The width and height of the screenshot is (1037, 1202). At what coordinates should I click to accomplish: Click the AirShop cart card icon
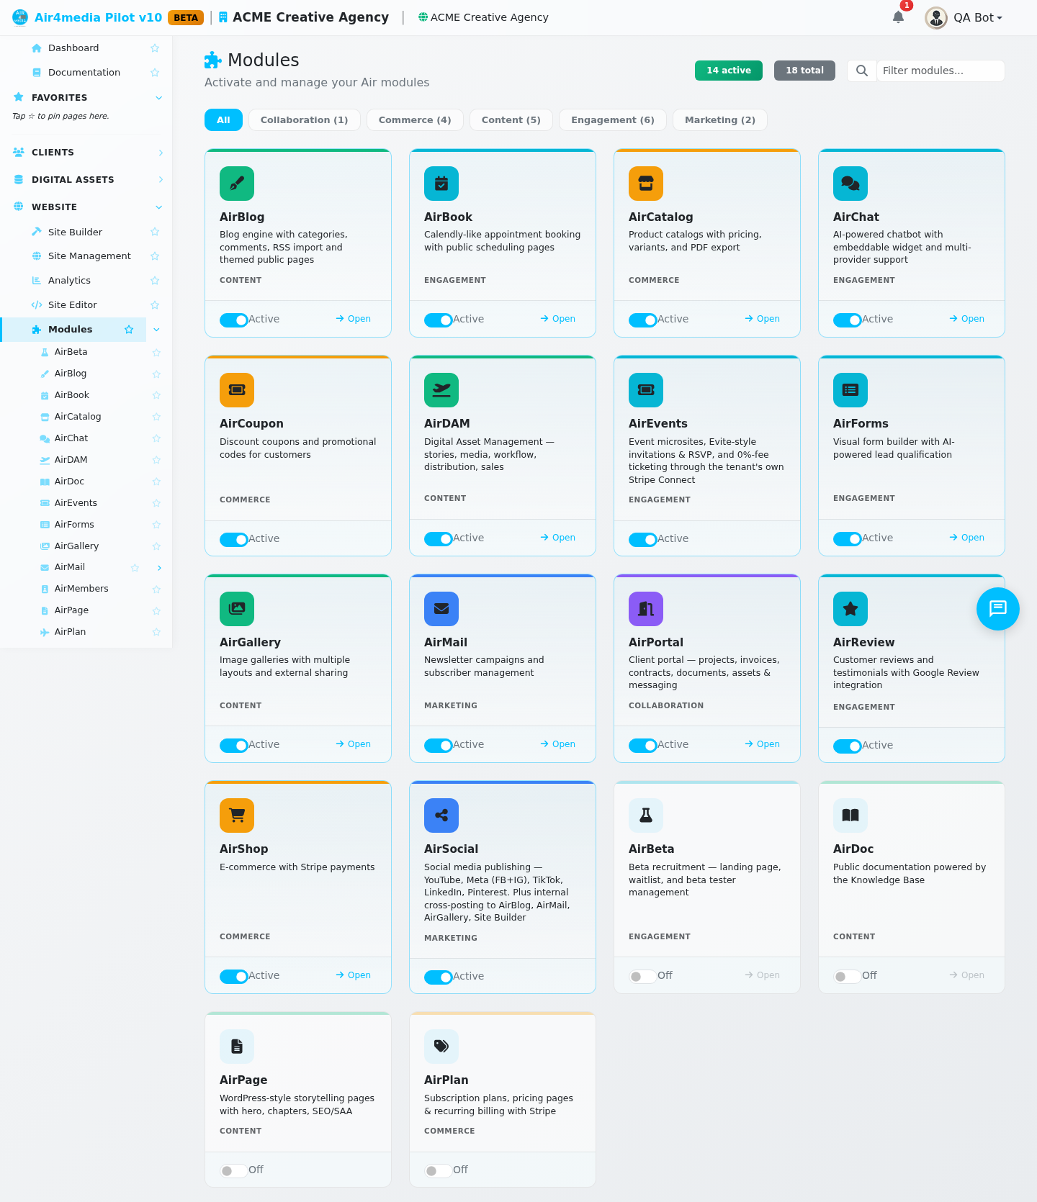(237, 815)
